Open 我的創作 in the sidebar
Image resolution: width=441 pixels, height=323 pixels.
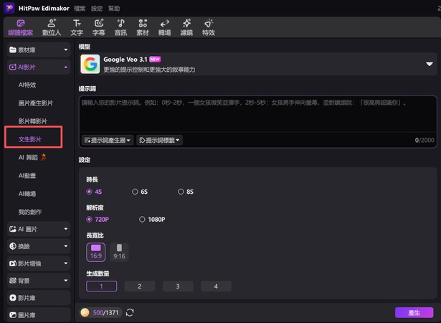(x=30, y=212)
